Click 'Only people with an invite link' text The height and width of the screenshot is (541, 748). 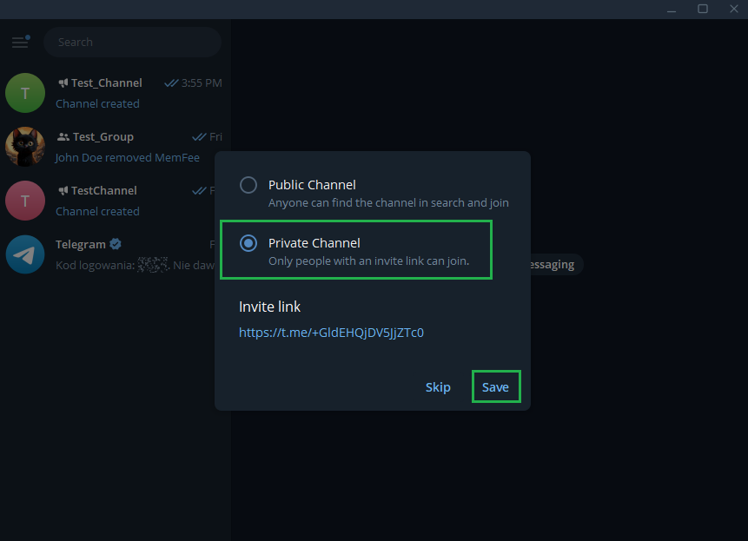click(x=368, y=261)
